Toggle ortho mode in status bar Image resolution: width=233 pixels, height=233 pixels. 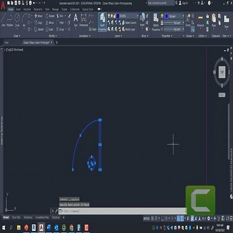(162, 219)
